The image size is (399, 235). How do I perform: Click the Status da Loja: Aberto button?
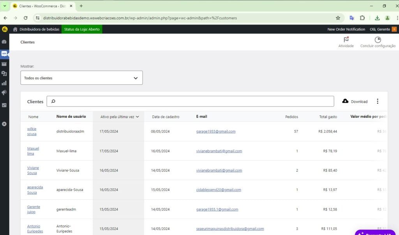[x=82, y=29]
